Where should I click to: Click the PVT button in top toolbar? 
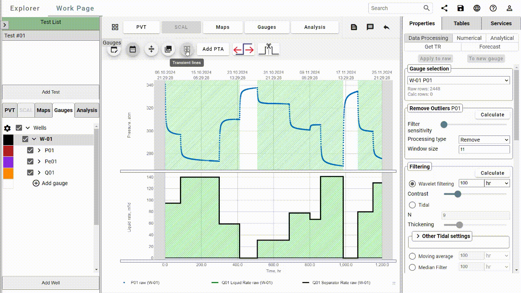tap(141, 27)
